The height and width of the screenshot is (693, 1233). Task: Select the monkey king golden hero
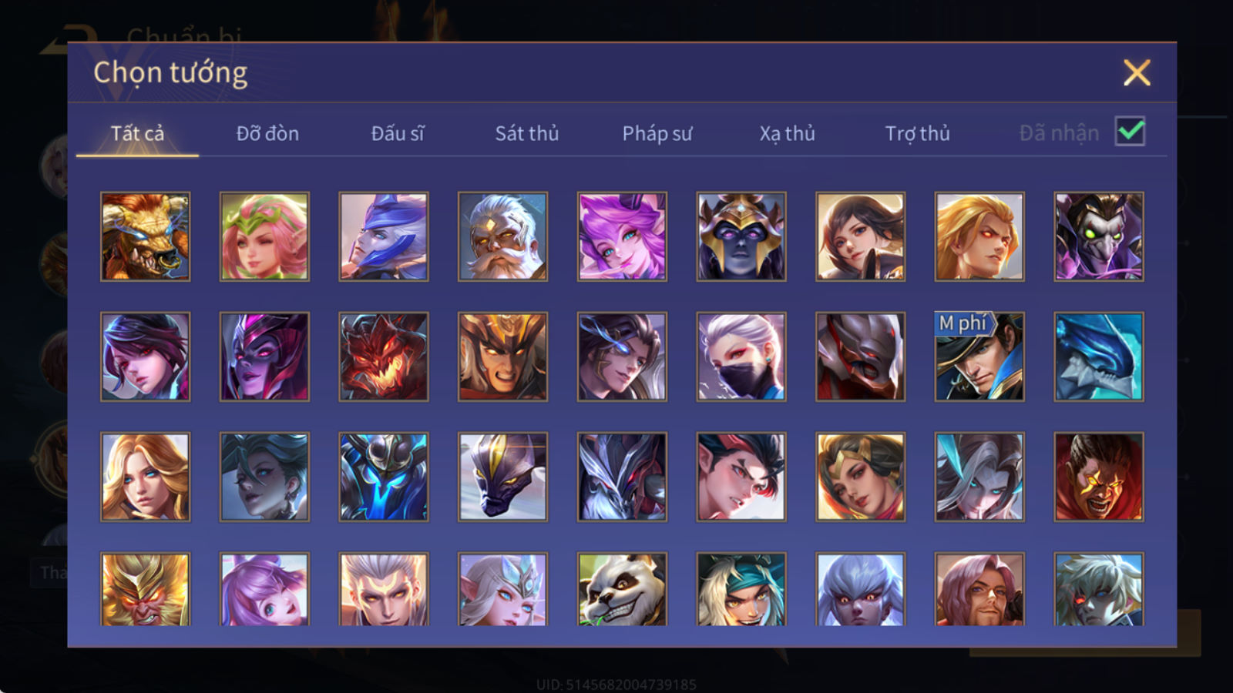[x=145, y=588]
